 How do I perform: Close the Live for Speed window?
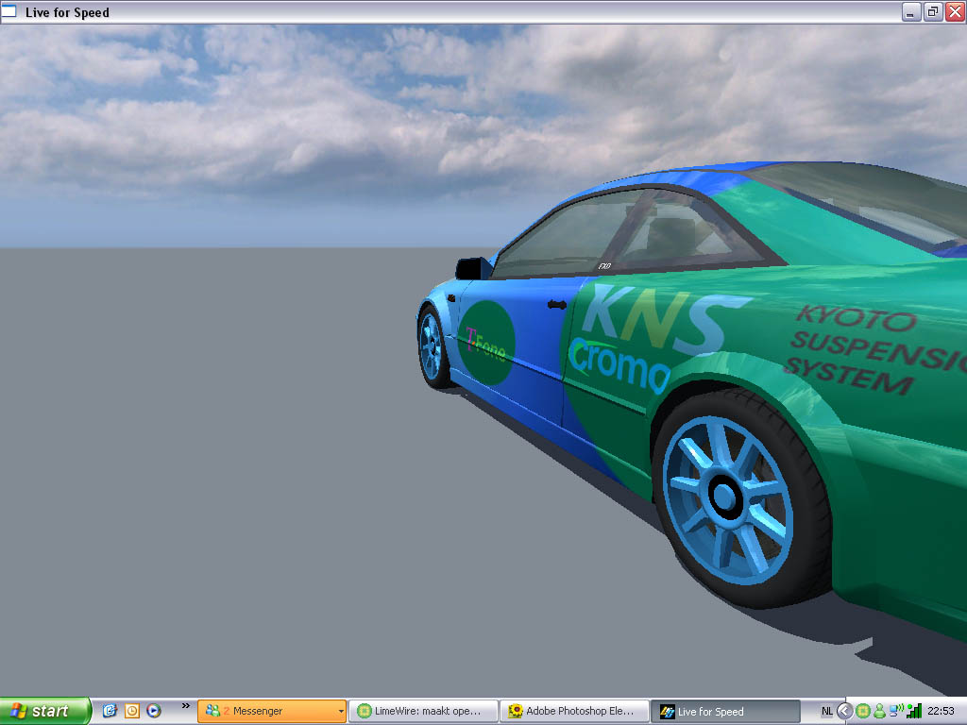956,11
